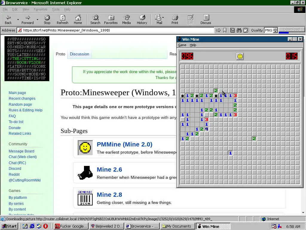Screen dimensions: 306x230
Task: Switch to Bejeweled 2 taskbar button
Action: (x=106, y=226)
